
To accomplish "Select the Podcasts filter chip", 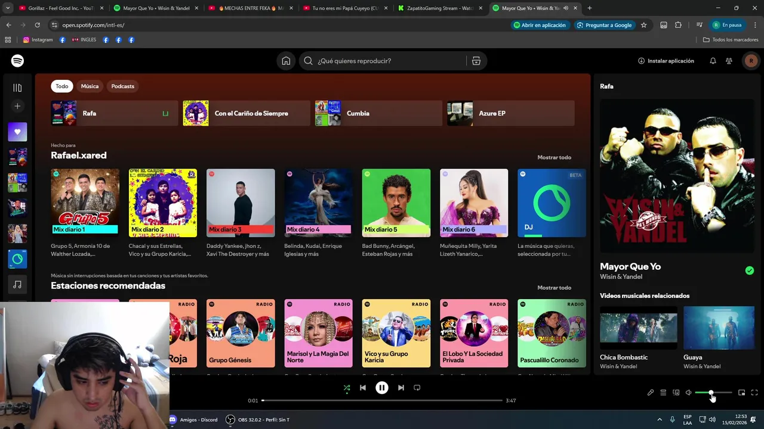I will [123, 86].
